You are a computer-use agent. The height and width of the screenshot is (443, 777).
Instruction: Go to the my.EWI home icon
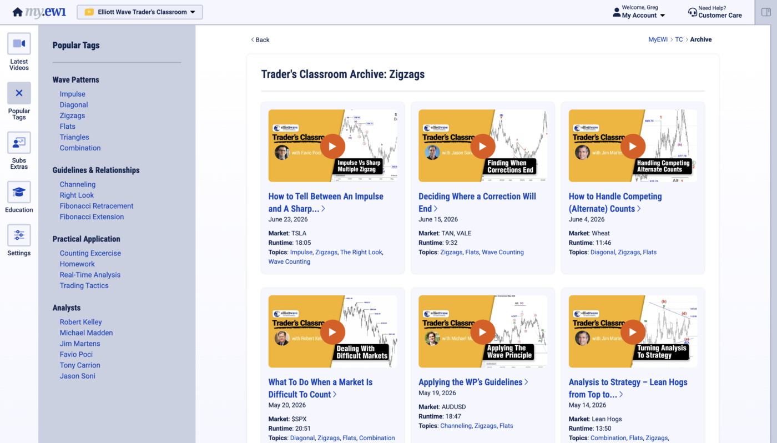point(18,12)
